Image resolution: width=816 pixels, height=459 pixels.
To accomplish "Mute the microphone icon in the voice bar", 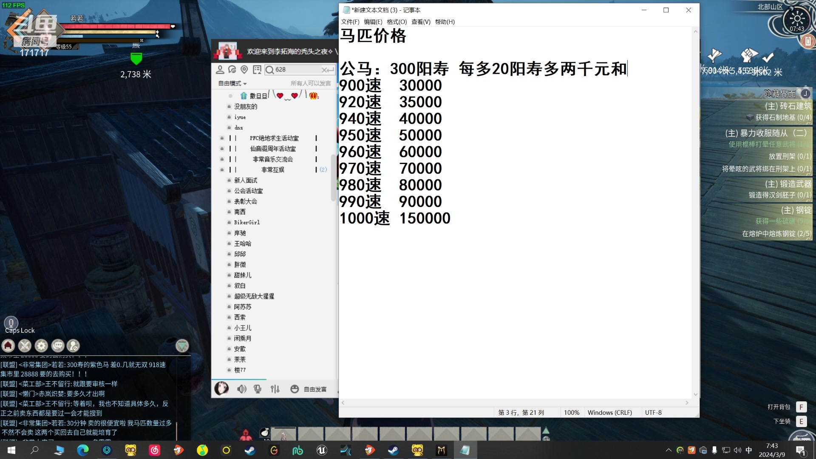I will click(x=258, y=389).
